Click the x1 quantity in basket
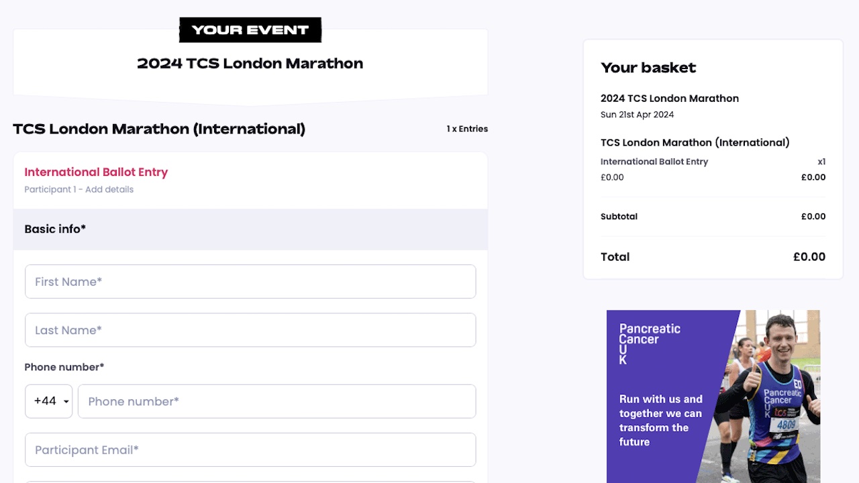The height and width of the screenshot is (483, 859). [821, 162]
